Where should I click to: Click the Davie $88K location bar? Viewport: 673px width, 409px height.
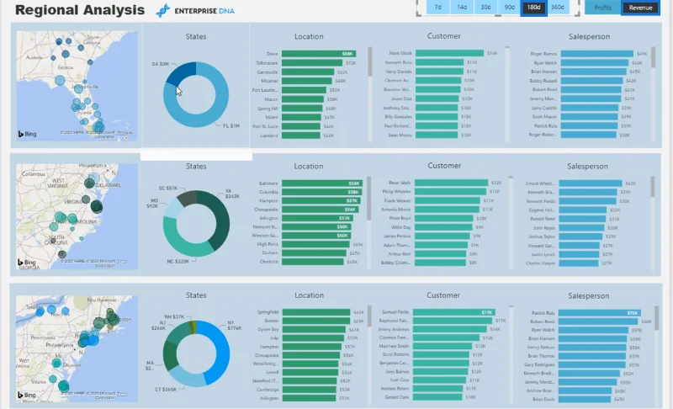tap(319, 54)
